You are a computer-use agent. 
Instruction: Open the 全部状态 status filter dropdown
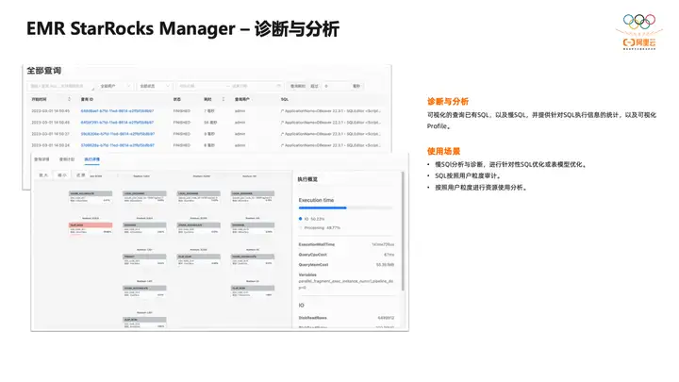click(x=155, y=86)
